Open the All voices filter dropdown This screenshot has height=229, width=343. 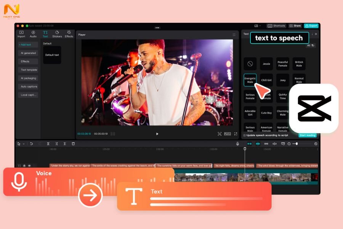coord(311,45)
